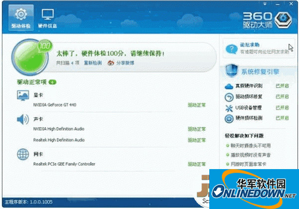Click the 真假硬件识别 cloud icon

[229, 86]
